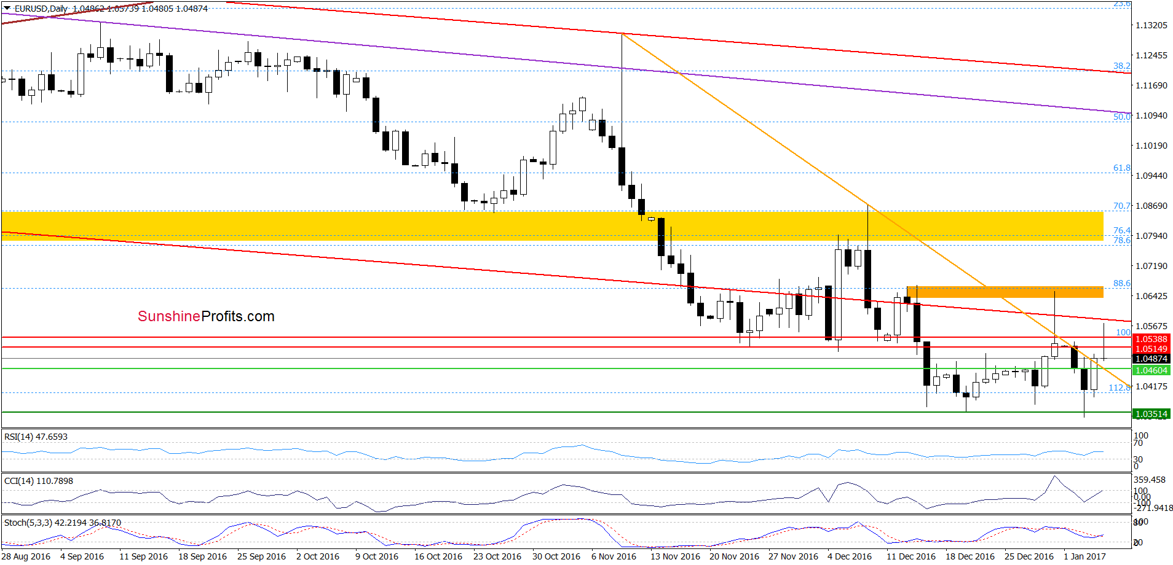
Task: Select the 88.6 Fibonacci level label
Action: click(x=1121, y=283)
